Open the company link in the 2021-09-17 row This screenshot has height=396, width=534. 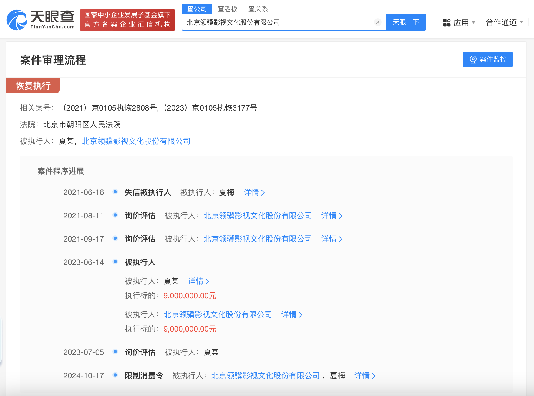pyautogui.click(x=258, y=239)
